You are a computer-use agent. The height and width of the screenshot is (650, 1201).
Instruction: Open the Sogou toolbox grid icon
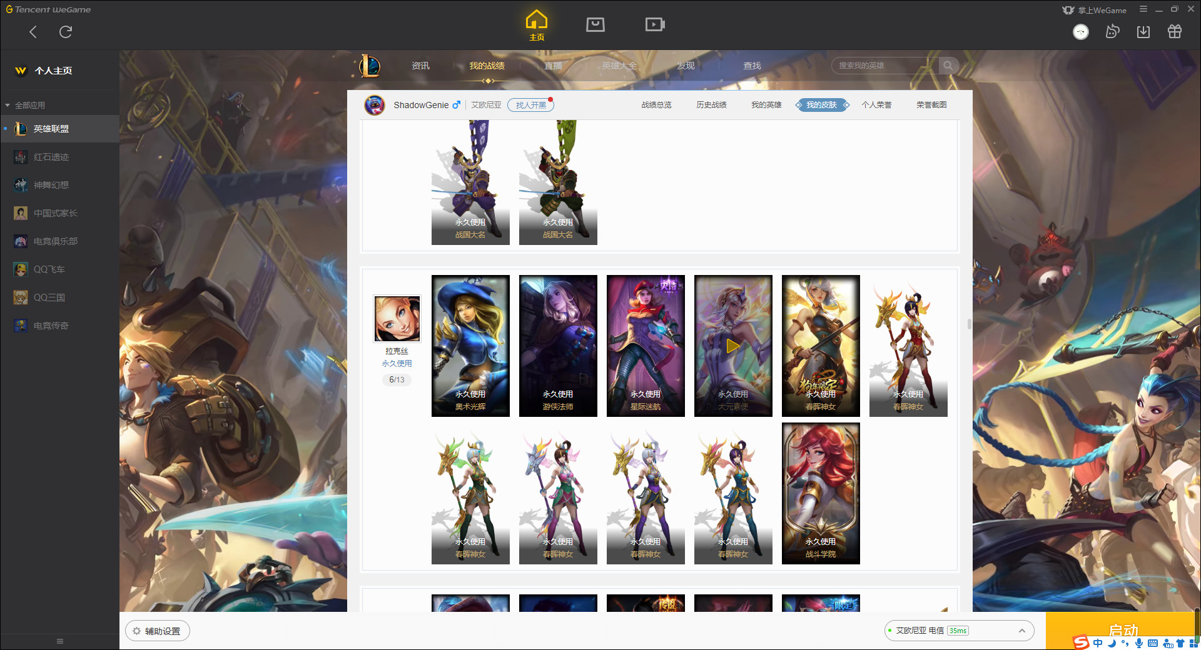(x=1193, y=643)
